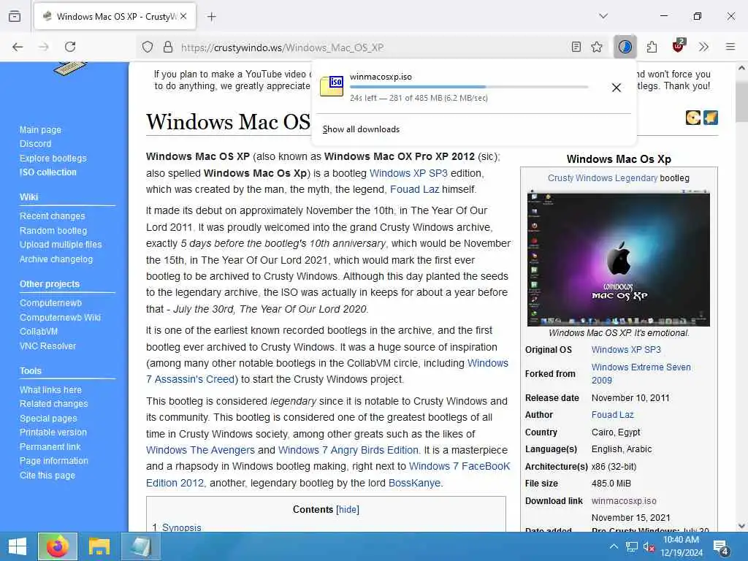Click the blue and orange badge icon
The width and height of the screenshot is (748, 561).
pos(710,118)
